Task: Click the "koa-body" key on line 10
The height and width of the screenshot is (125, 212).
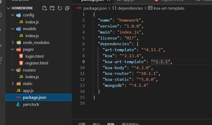Action: (x=114, y=68)
